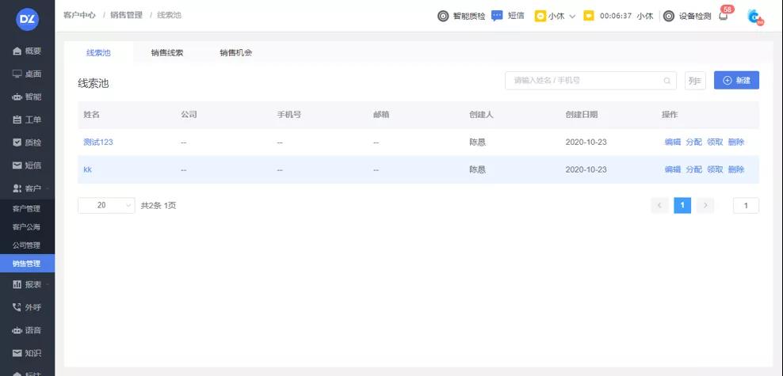783x376 pixels.
Task: Click the 短信 chat bubble icon in header
Action: (497, 16)
